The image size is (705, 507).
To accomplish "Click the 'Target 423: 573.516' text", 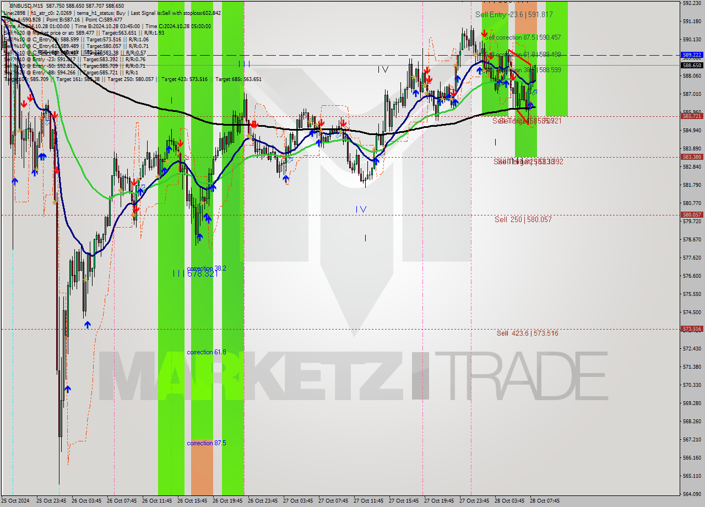I will point(185,79).
